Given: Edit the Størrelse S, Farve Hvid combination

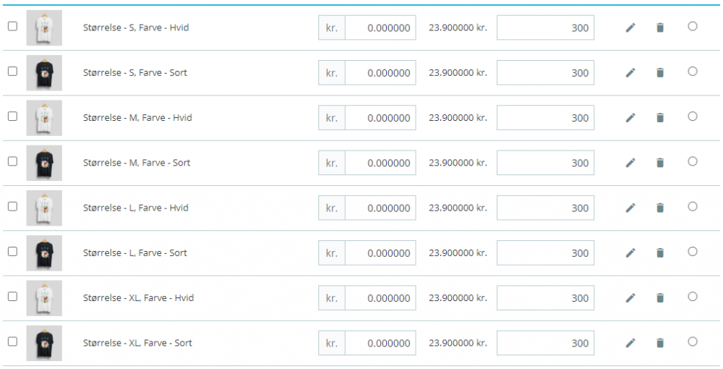Looking at the screenshot, I should click(x=630, y=27).
